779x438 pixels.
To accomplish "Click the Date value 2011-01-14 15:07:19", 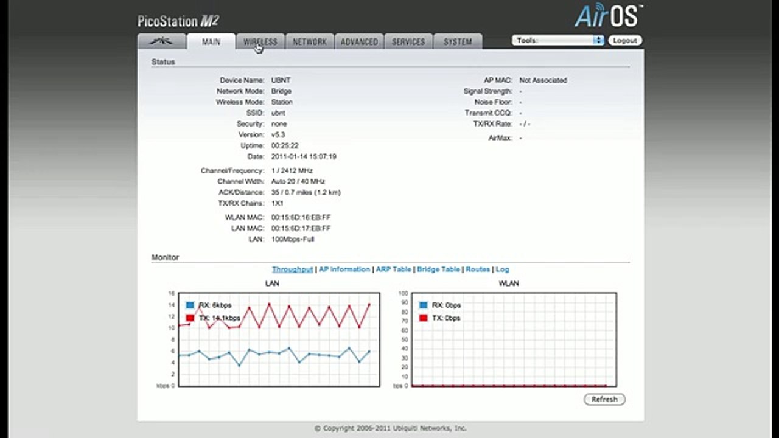I will pyautogui.click(x=304, y=156).
